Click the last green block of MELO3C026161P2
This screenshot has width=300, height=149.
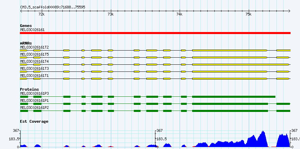click(x=283, y=111)
